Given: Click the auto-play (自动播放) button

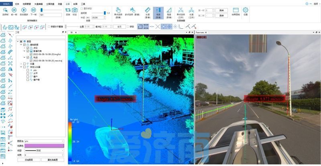Looking at the screenshot, I should click(24, 10).
